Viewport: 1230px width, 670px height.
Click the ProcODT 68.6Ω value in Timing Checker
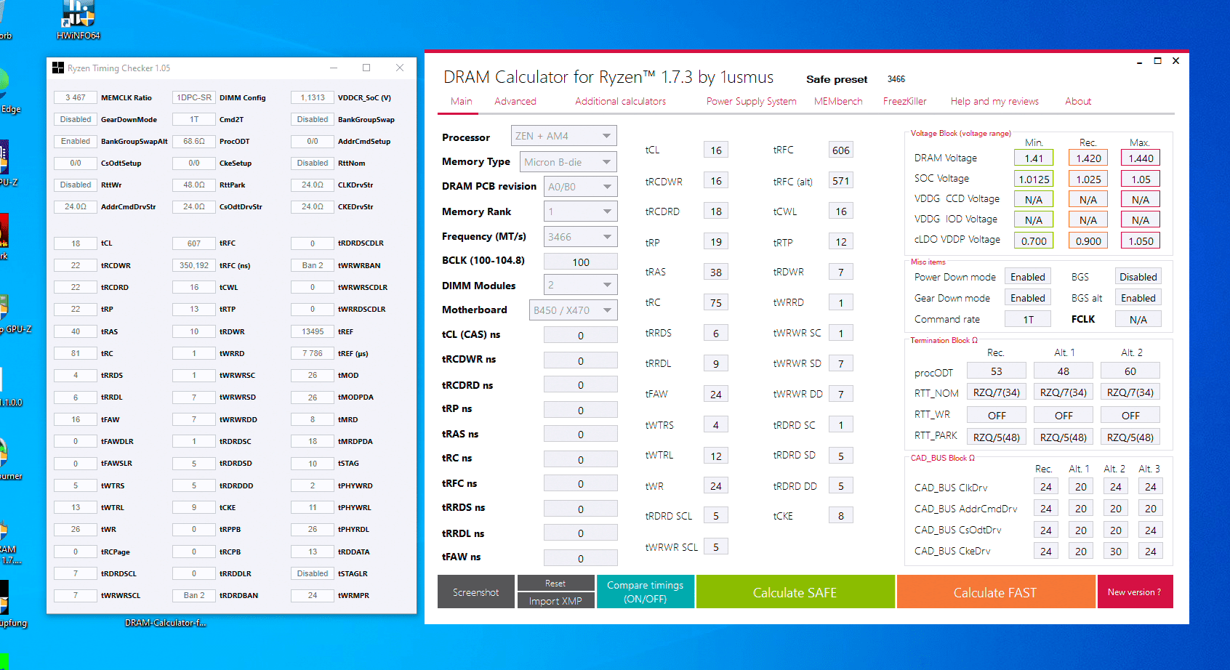coord(194,141)
